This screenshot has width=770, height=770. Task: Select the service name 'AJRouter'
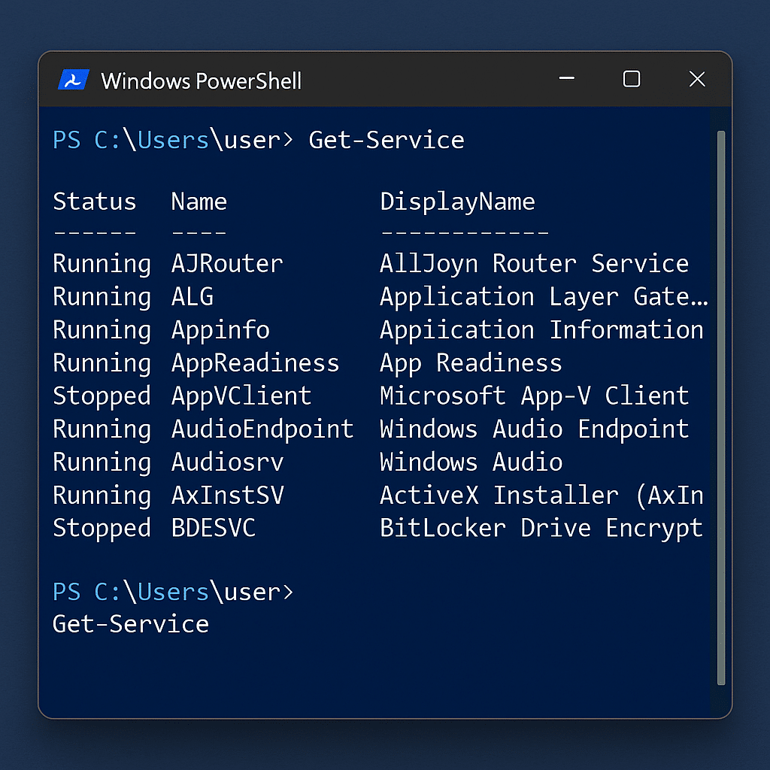click(x=227, y=264)
